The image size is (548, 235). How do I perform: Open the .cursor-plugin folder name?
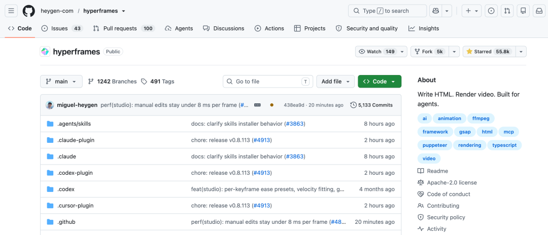[x=76, y=206]
